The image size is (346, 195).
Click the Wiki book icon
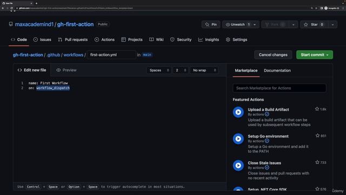pos(151,40)
